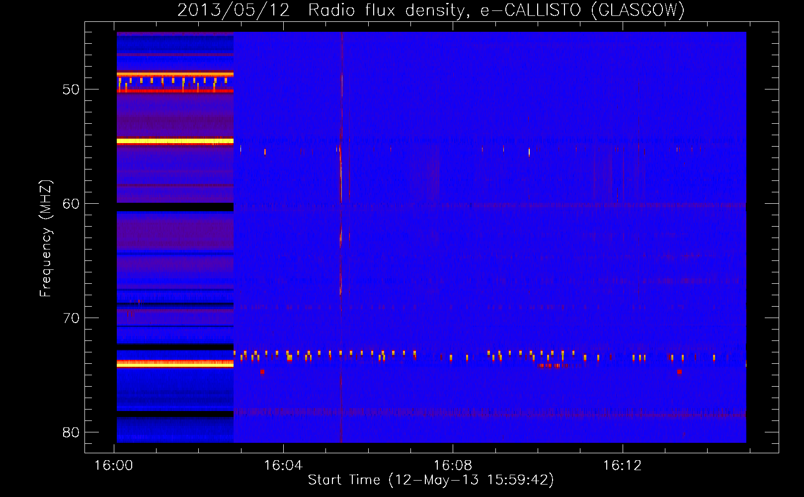Click the 60 MHz frequency tick label
804x497 pixels.
[71, 204]
